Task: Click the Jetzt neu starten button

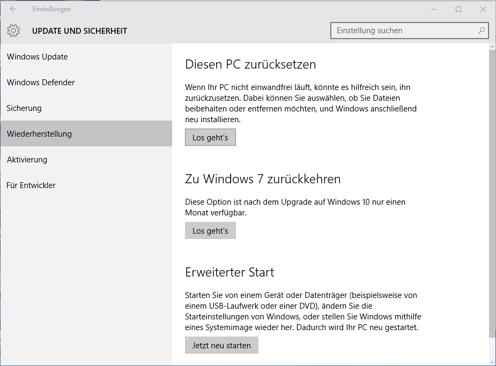Action: click(222, 345)
